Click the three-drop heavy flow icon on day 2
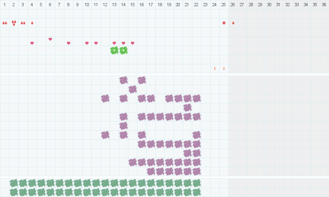The image size is (329, 197). [x=14, y=23]
